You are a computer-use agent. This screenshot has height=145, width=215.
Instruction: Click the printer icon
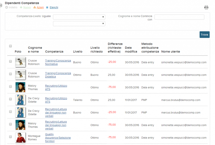206,7
